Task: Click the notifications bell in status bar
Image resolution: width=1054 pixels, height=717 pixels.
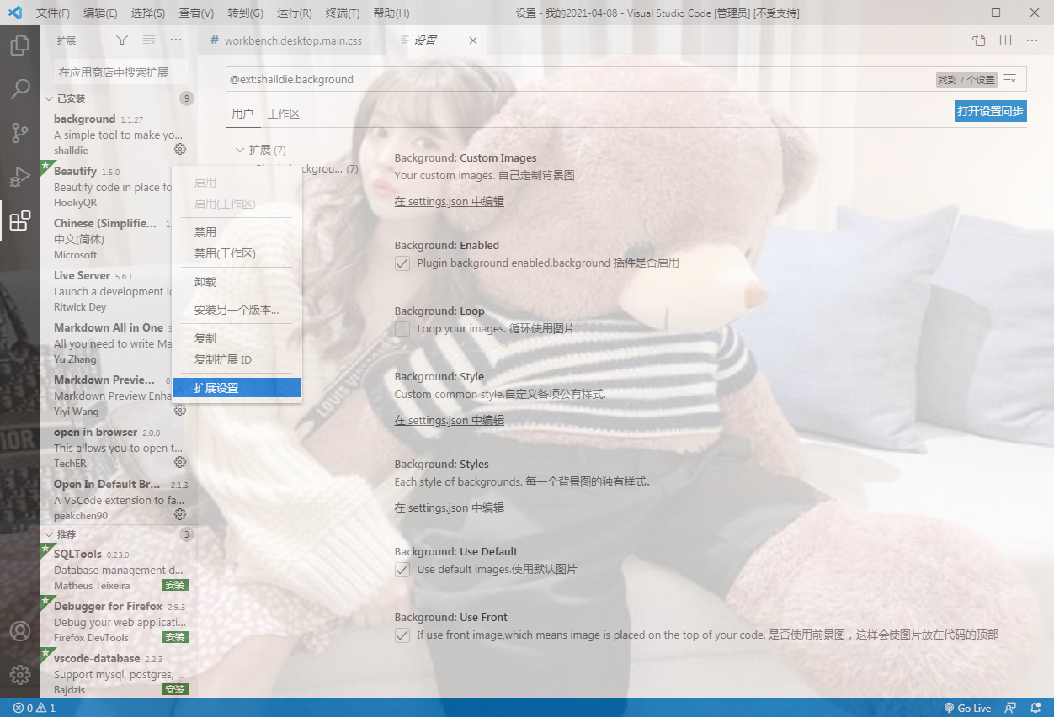Action: tap(1036, 708)
